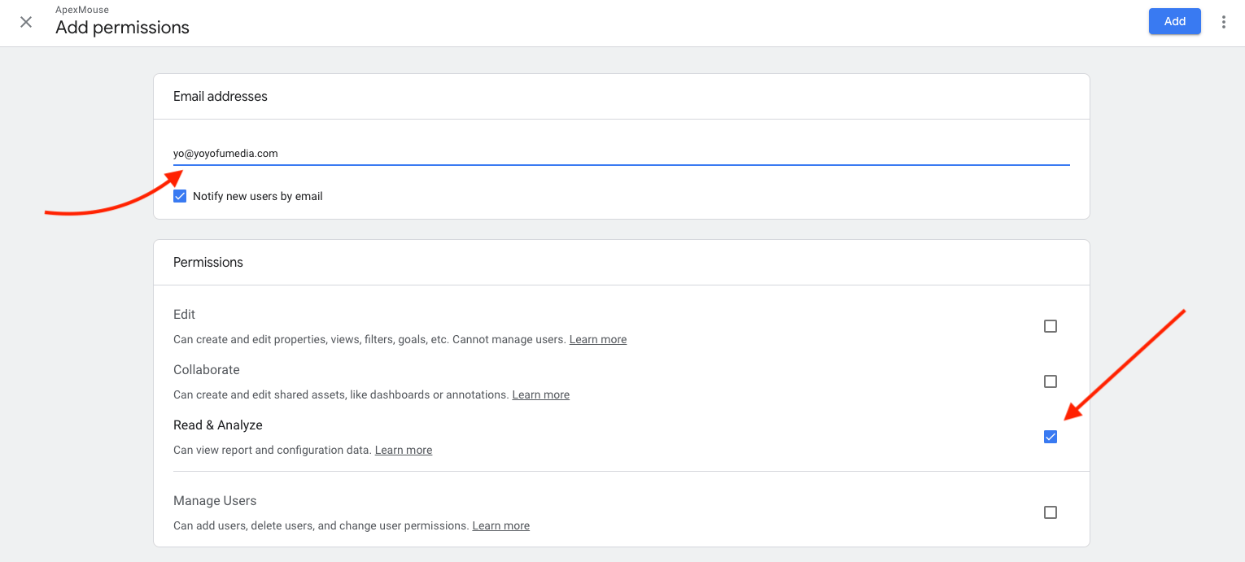
Task: Enable the Edit permission checkbox
Action: click(x=1050, y=325)
